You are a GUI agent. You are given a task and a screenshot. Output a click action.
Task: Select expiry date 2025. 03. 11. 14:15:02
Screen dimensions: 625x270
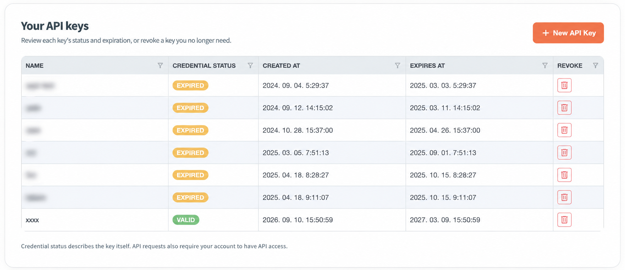click(445, 108)
